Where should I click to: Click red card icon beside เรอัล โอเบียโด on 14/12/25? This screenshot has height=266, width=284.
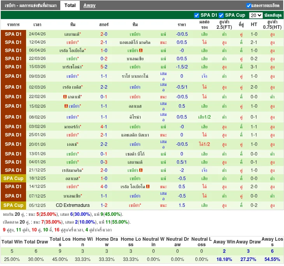tap(148, 187)
